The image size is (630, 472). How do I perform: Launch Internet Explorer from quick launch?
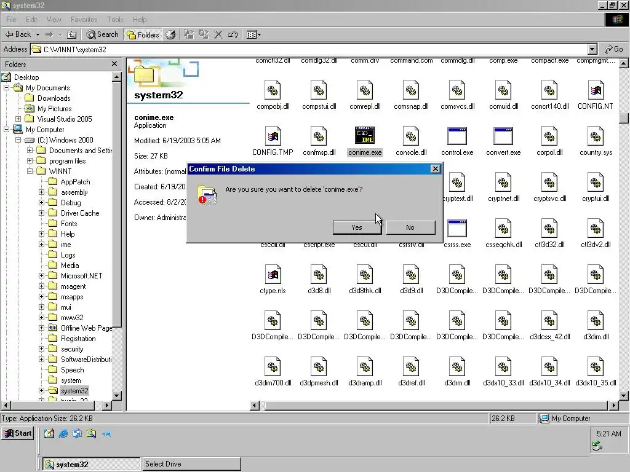(x=63, y=433)
